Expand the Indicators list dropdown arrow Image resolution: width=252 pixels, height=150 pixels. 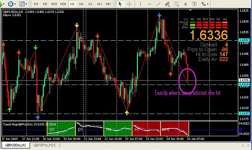4,4
